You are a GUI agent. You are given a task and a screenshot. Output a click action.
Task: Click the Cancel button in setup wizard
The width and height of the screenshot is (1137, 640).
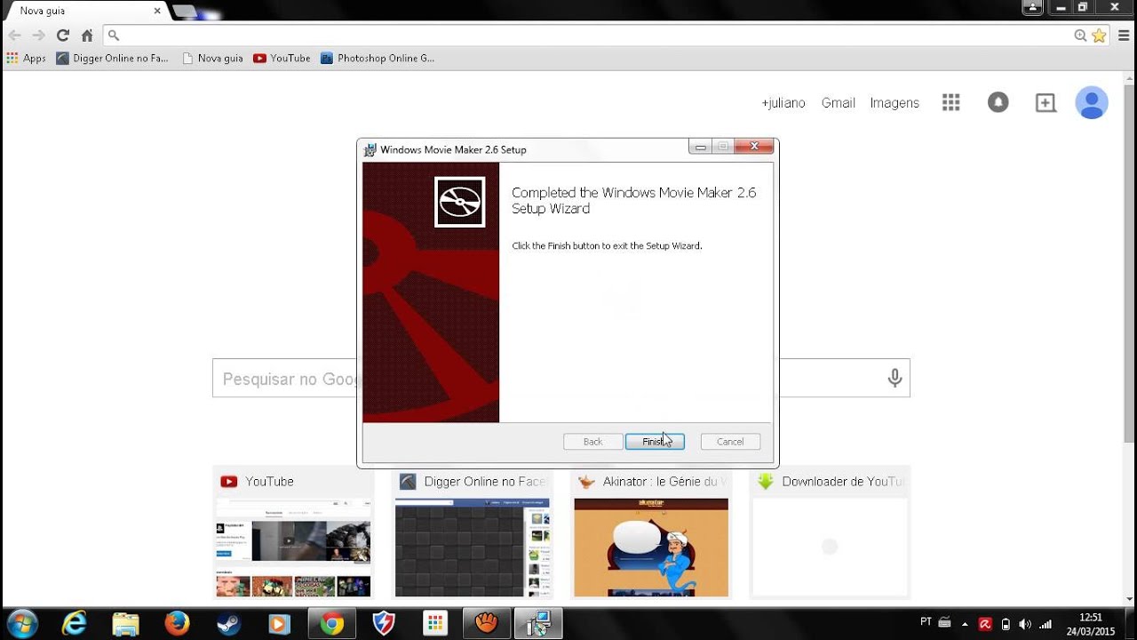click(730, 442)
